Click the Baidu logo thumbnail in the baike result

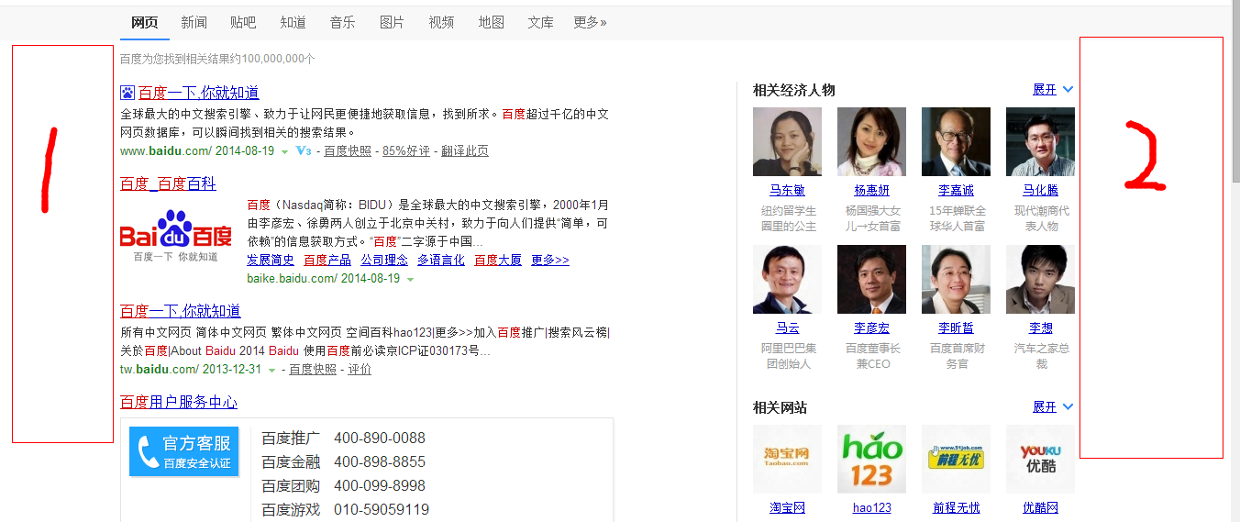click(176, 236)
